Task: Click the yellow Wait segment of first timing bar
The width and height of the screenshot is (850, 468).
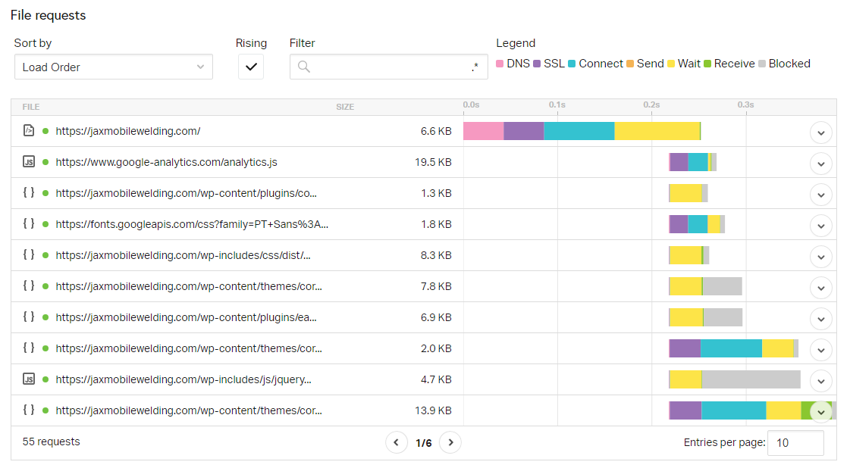Action: pos(657,131)
